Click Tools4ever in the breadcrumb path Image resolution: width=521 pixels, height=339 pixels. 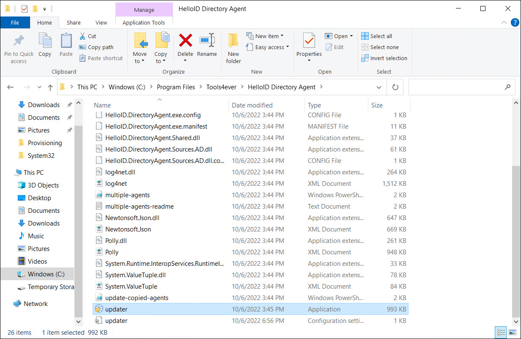click(221, 87)
